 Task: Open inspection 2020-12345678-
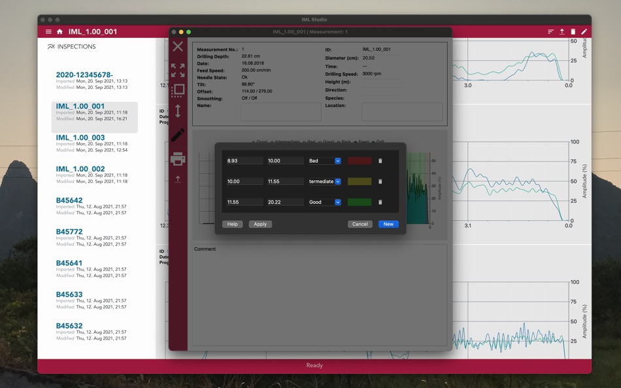(x=95, y=81)
